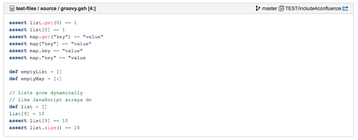Click the file document icon in header
Screen dimensions: 358x140
[x=12, y=8]
